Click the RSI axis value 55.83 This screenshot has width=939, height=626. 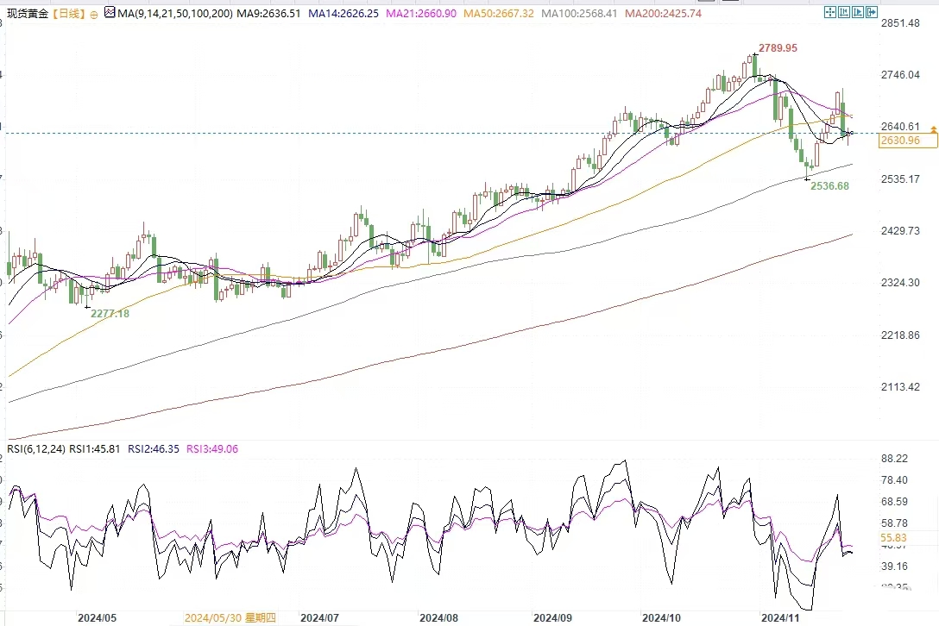click(893, 538)
